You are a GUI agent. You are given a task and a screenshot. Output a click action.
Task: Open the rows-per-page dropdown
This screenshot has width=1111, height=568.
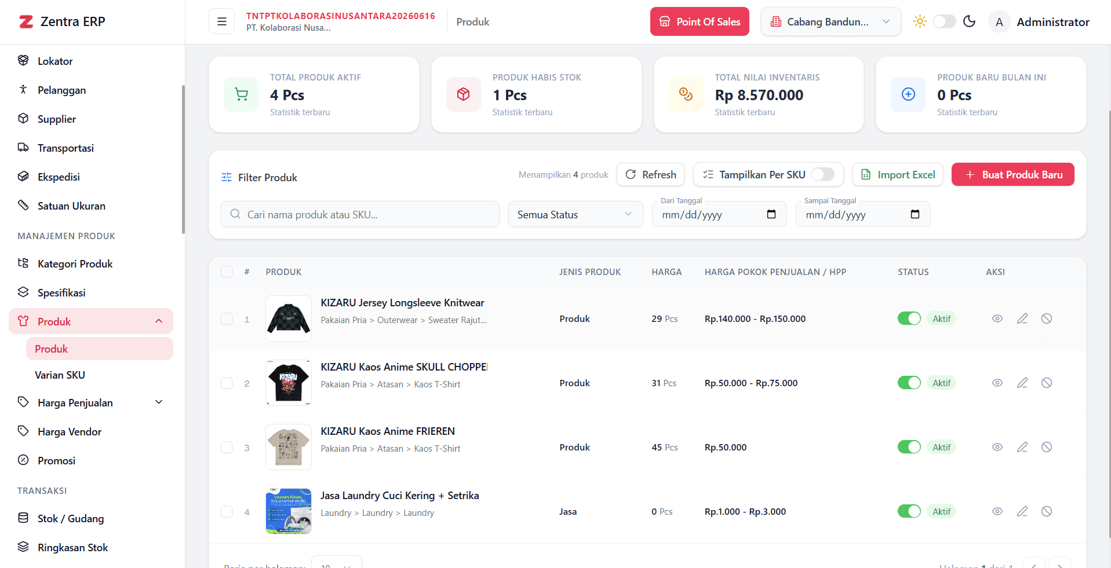pyautogui.click(x=337, y=563)
